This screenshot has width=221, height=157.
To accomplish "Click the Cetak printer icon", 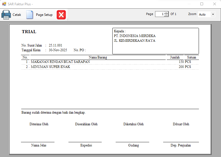I will coord(6,15).
